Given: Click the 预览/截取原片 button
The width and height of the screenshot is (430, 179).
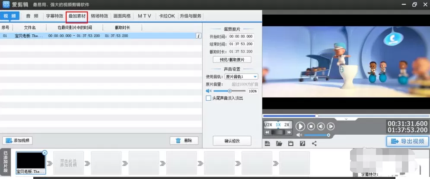Looking at the screenshot, I should click(x=232, y=60).
